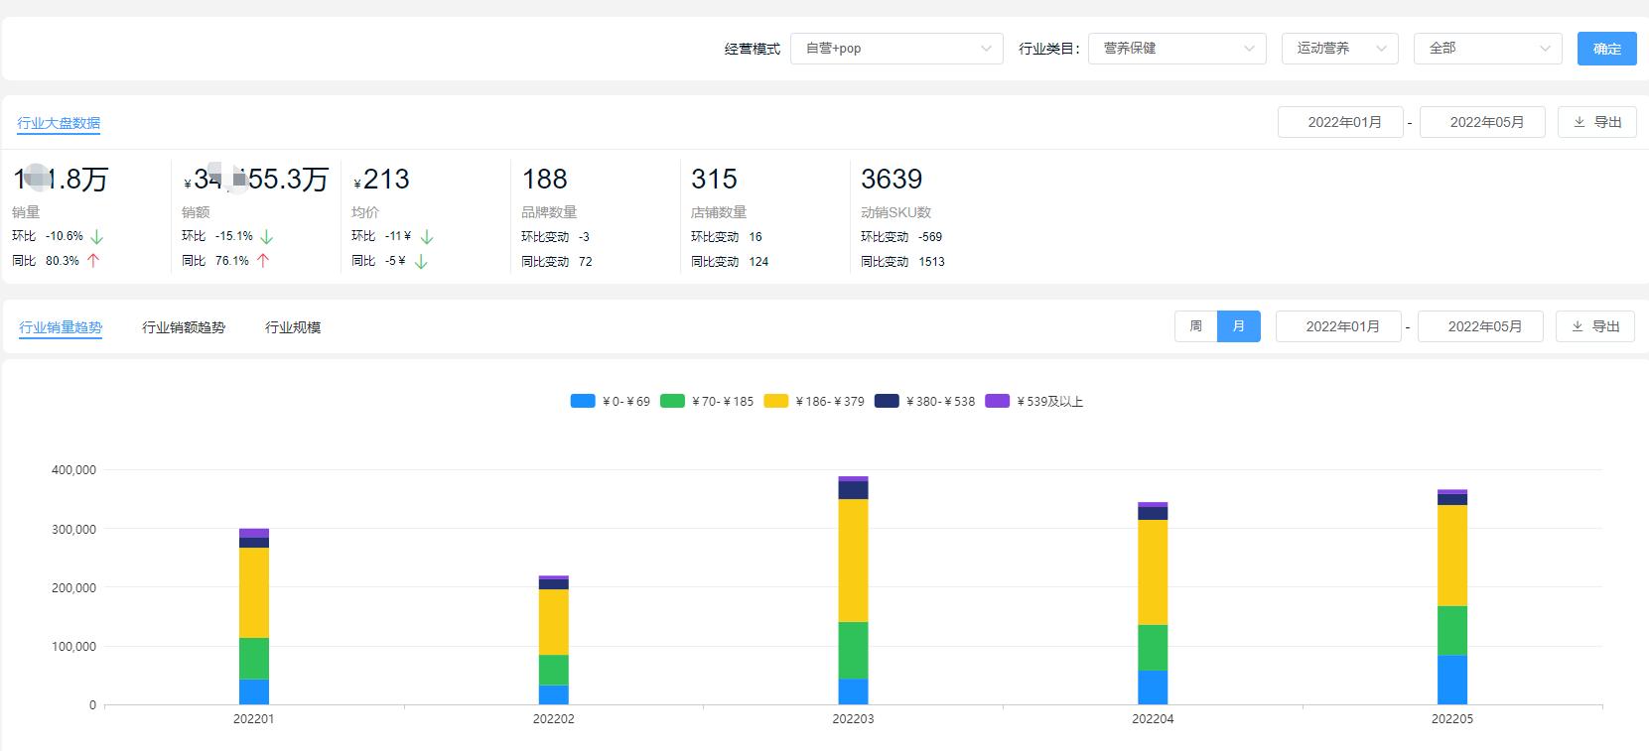This screenshot has width=1649, height=751.
Task: Click the 行业大盘数据 heading link
Action: pyautogui.click(x=59, y=123)
